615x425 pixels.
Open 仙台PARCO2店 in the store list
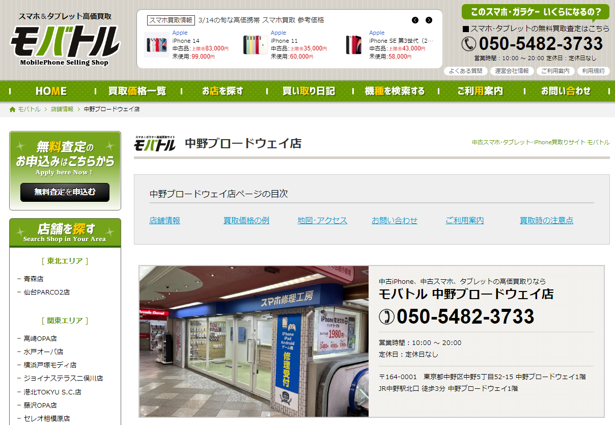pyautogui.click(x=47, y=293)
